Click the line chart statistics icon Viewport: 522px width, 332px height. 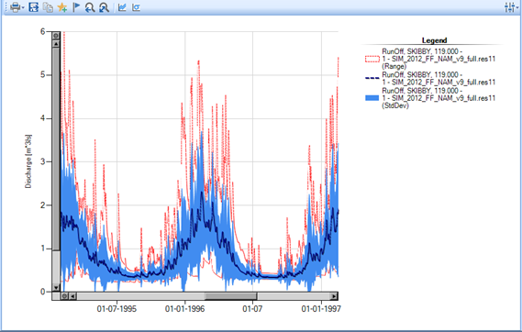point(122,7)
